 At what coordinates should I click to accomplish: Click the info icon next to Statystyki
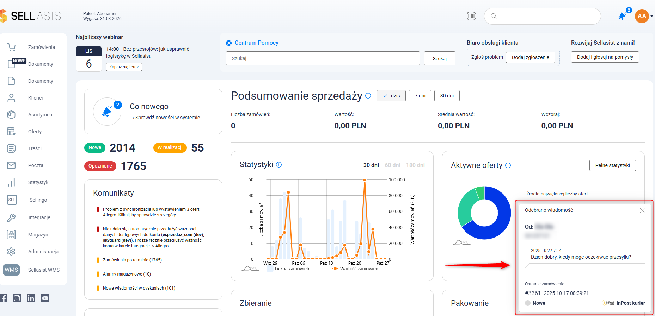279,165
